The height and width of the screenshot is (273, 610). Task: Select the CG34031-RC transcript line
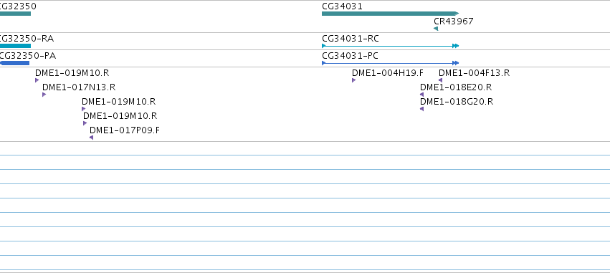(390, 46)
